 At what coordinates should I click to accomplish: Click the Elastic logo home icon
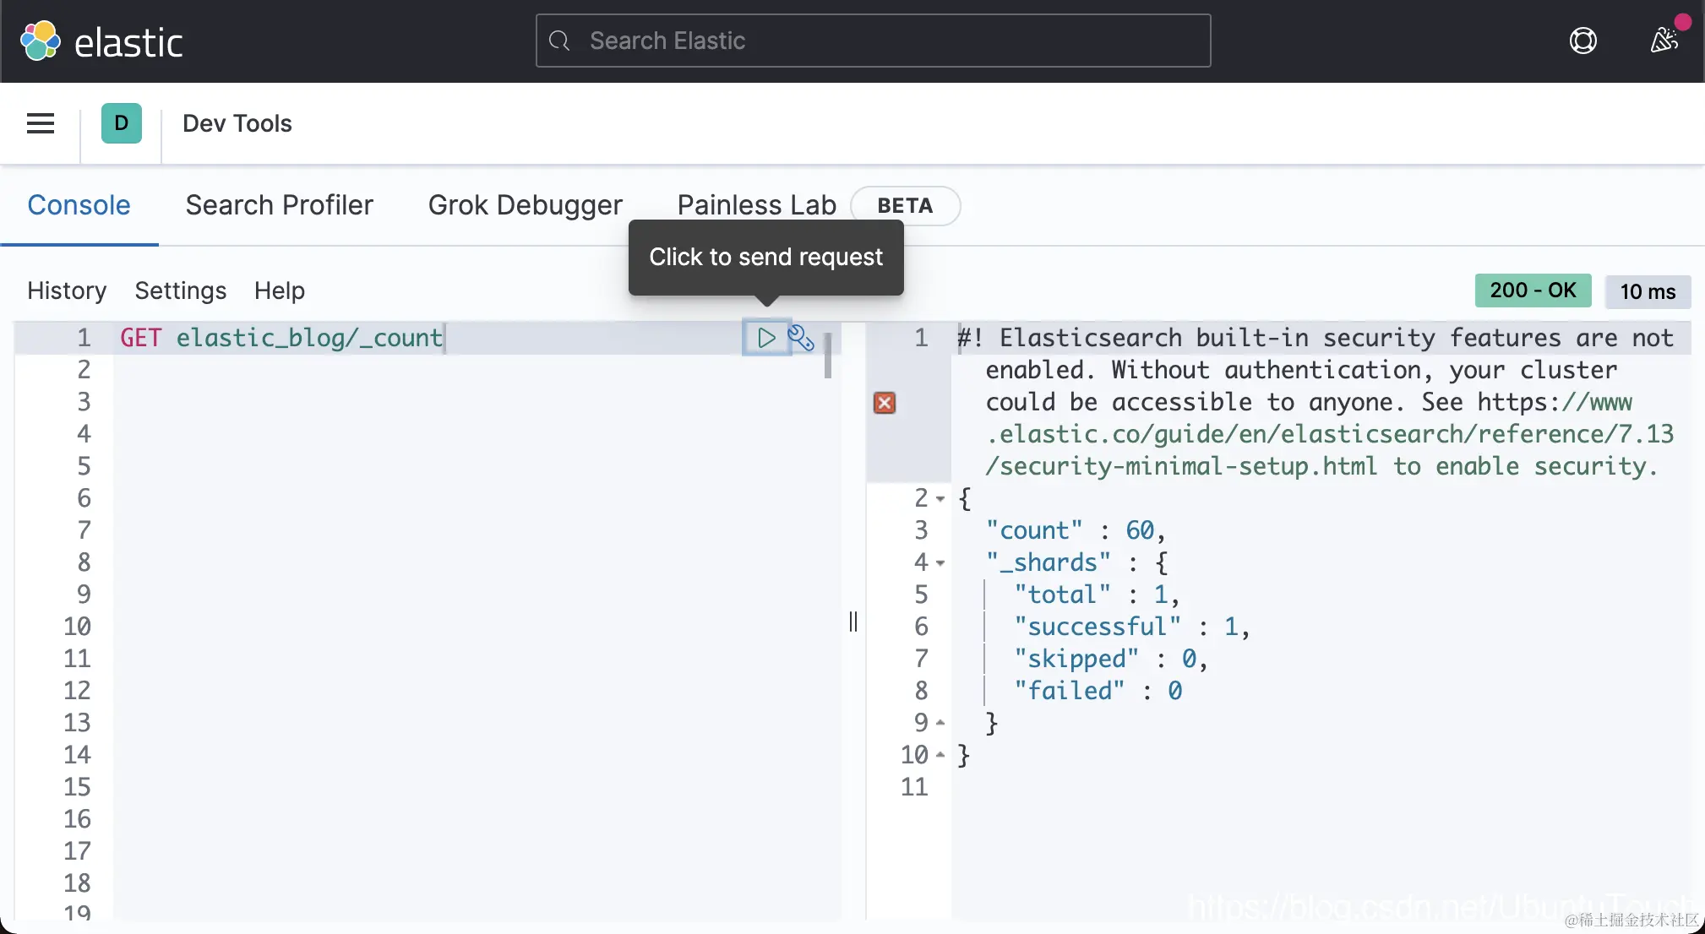(41, 41)
